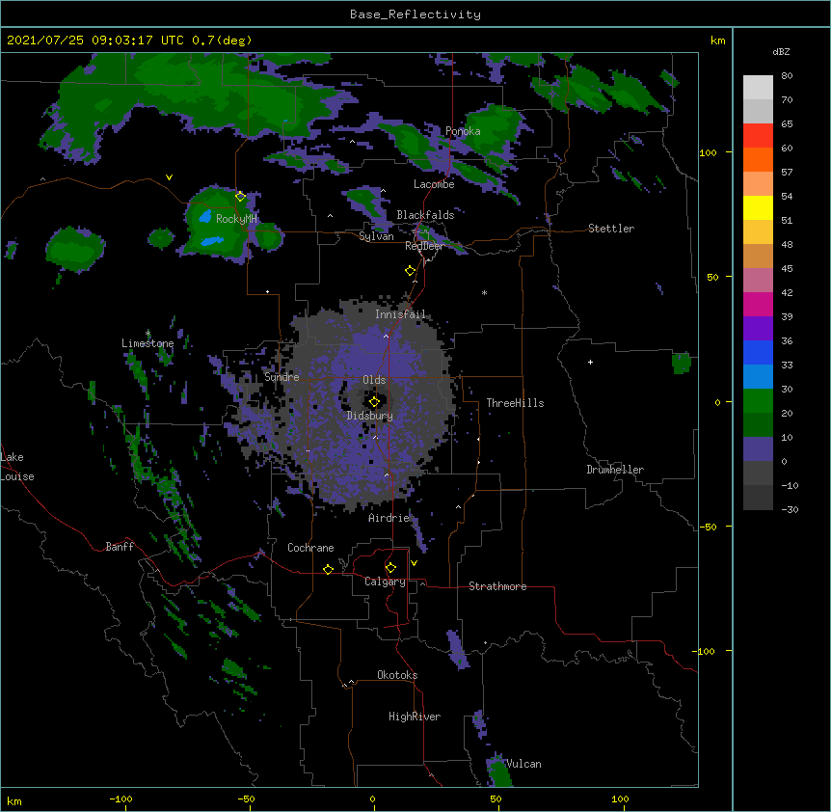Click the Okotoks label
The image size is (831, 812).
coord(397,675)
